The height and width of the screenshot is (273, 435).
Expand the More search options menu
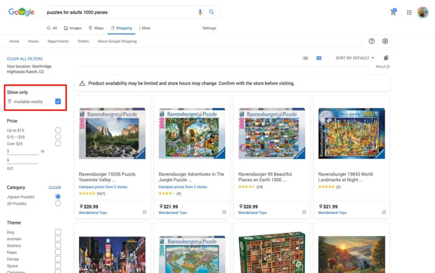pyautogui.click(x=144, y=28)
